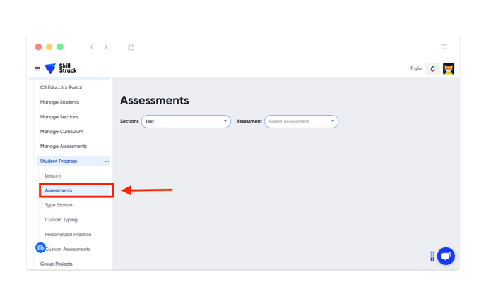Open Lessons under Student Progress
This screenshot has width=486, height=303.
[53, 175]
